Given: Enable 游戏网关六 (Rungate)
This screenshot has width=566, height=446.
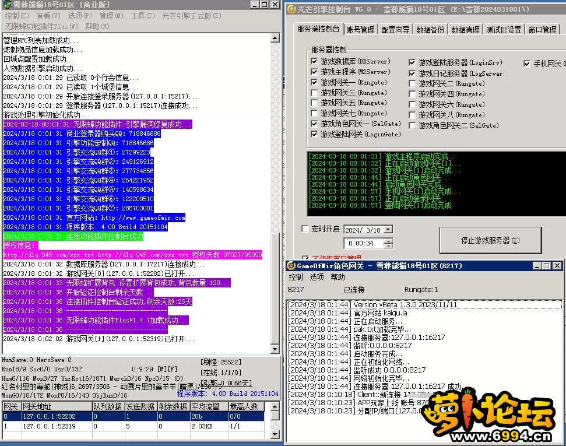Looking at the screenshot, I should pyautogui.click(x=412, y=105).
